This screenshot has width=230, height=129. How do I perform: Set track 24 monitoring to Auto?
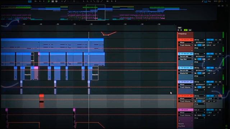199,101
